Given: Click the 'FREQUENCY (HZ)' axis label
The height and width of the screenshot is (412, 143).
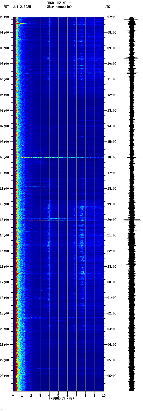Looking at the screenshot, I should [61, 398].
